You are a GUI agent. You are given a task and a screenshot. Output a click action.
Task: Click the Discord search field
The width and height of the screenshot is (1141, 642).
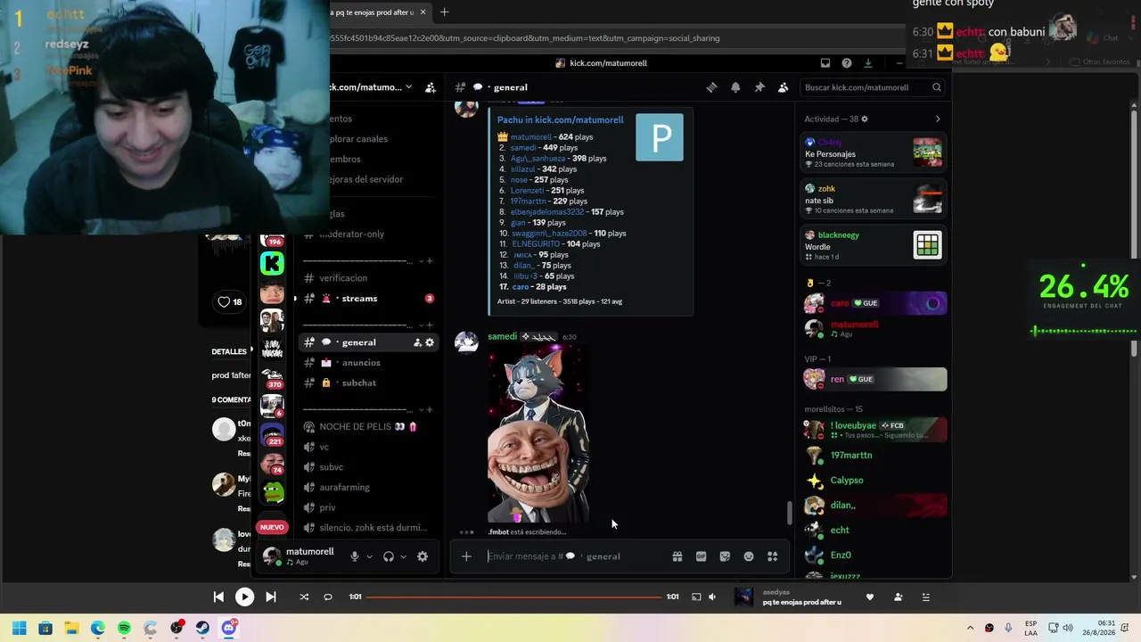(x=873, y=87)
